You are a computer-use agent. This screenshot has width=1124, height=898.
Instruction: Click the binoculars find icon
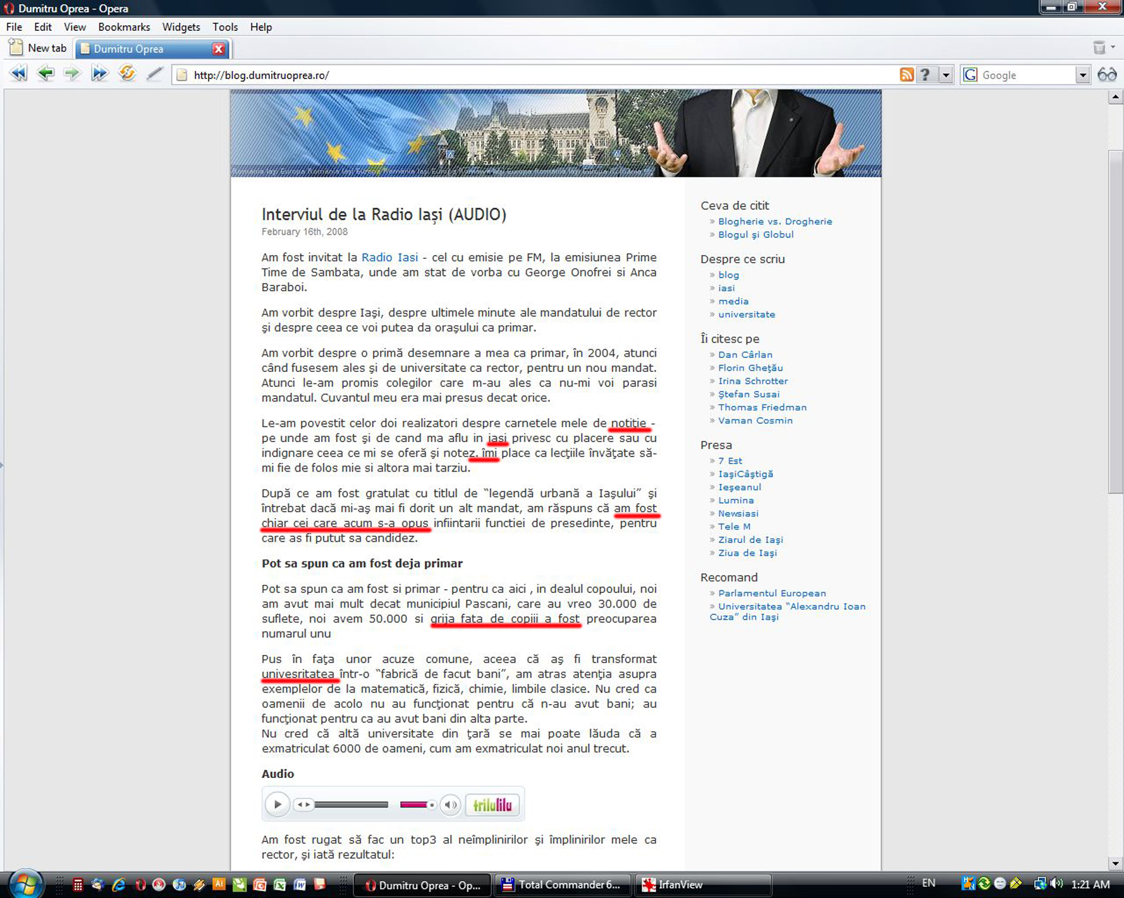pyautogui.click(x=1107, y=75)
